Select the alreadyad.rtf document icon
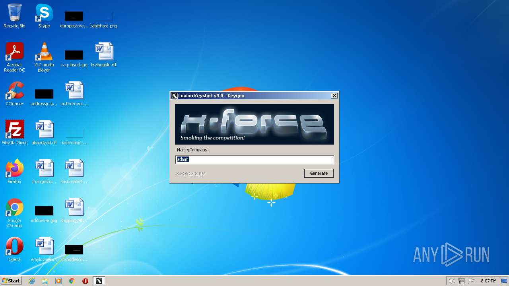The height and width of the screenshot is (286, 509). pos(44,133)
